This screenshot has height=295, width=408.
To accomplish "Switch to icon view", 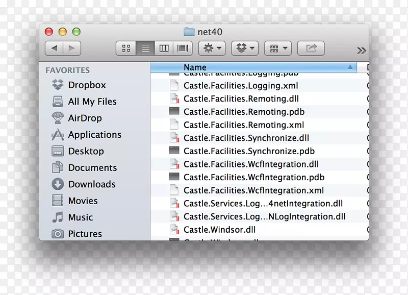I will coord(126,48).
